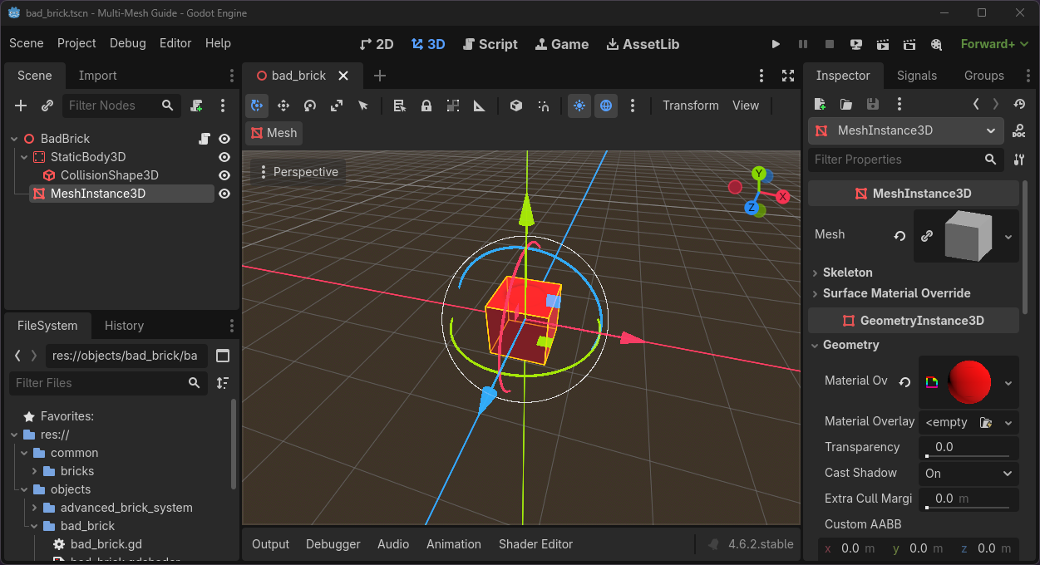Toggle preview sunlight icon
Viewport: 1040px width, 565px height.
pos(579,106)
